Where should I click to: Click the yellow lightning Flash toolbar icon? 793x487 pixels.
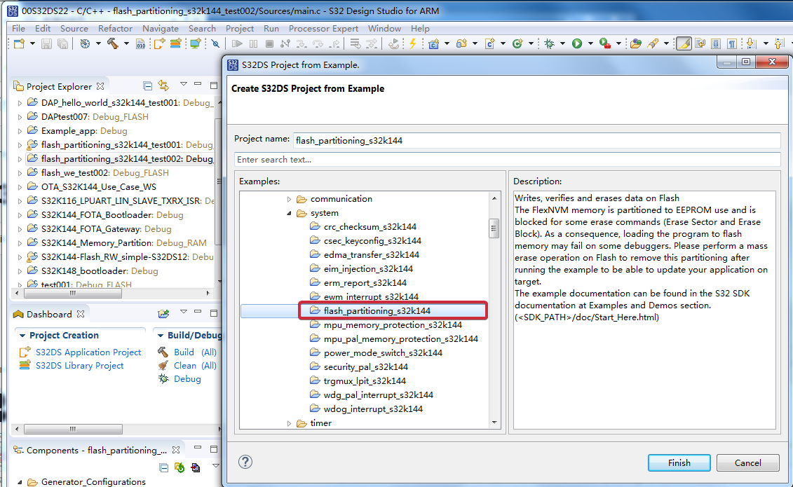click(413, 43)
